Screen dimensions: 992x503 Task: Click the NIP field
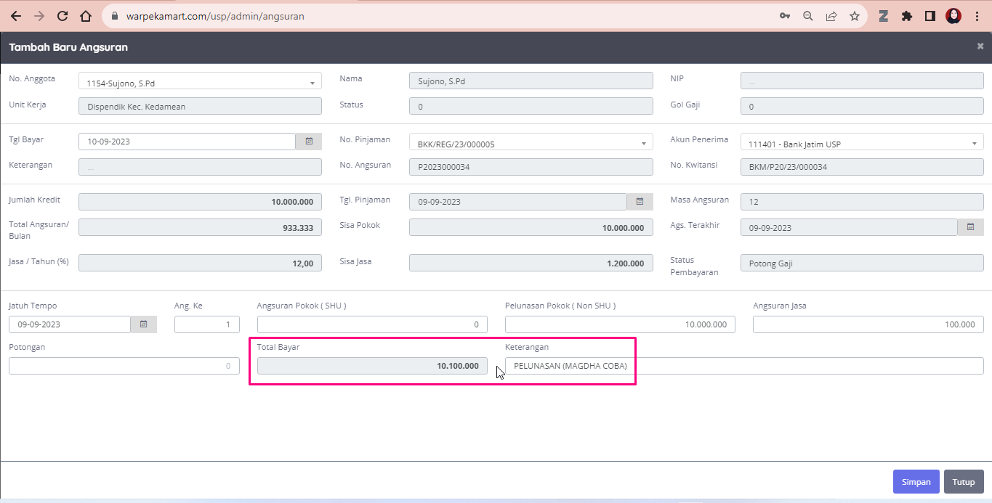[862, 81]
